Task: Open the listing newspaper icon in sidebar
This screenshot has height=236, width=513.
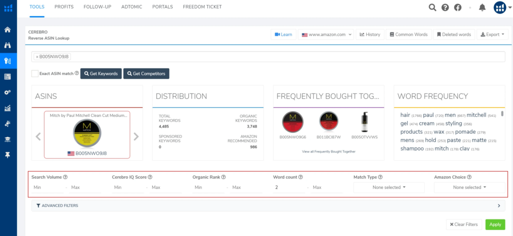Action: pyautogui.click(x=8, y=76)
